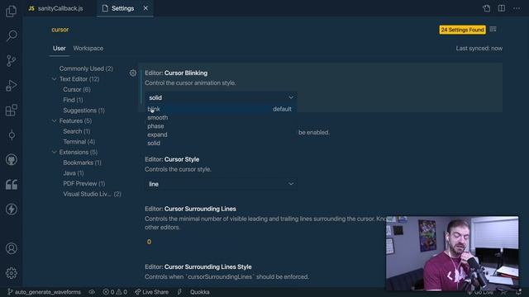Click Quokka in the status bar

(200, 292)
